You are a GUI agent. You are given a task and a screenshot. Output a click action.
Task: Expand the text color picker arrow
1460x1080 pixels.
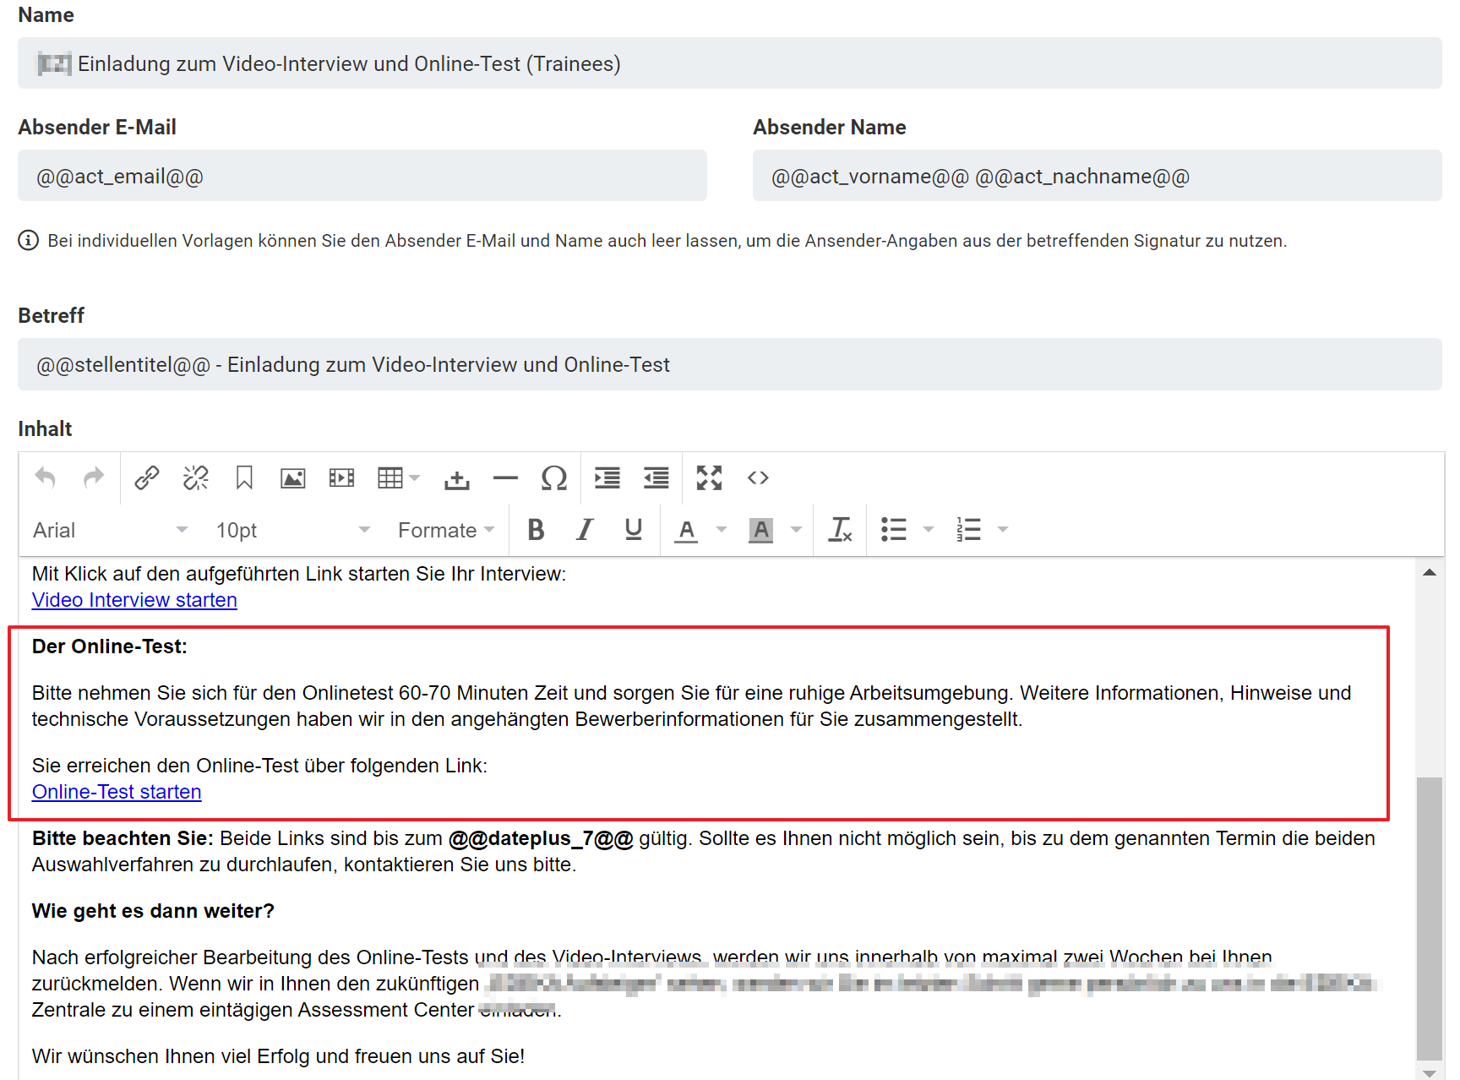click(x=722, y=530)
